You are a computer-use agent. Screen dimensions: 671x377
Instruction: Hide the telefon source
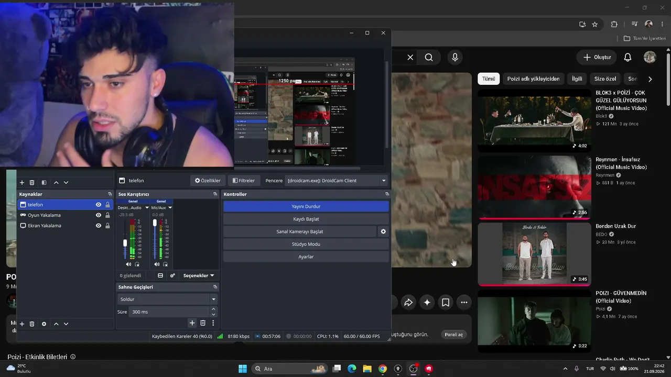(x=98, y=205)
